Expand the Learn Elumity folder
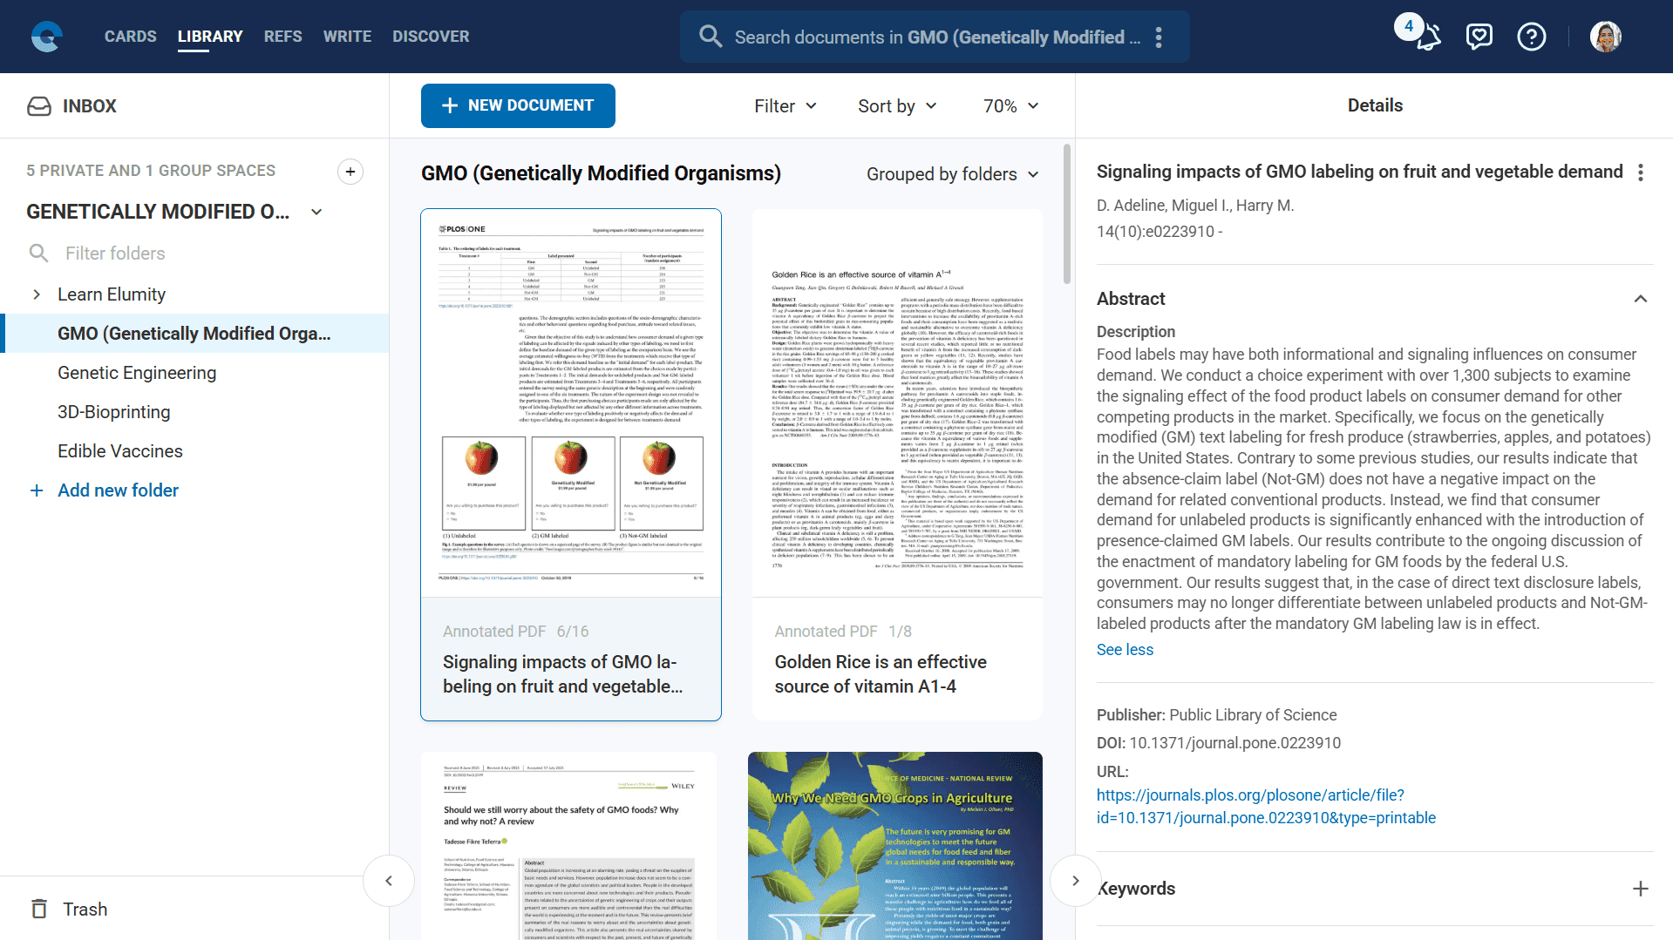The image size is (1673, 940). [37, 294]
